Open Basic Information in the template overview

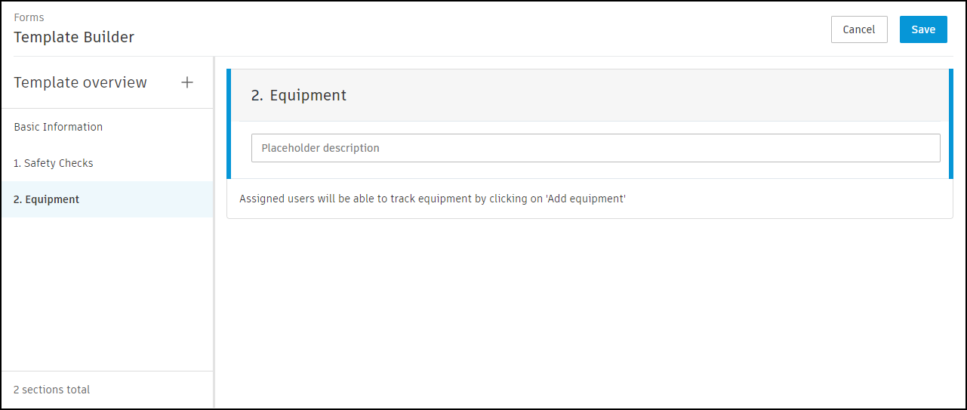[58, 127]
